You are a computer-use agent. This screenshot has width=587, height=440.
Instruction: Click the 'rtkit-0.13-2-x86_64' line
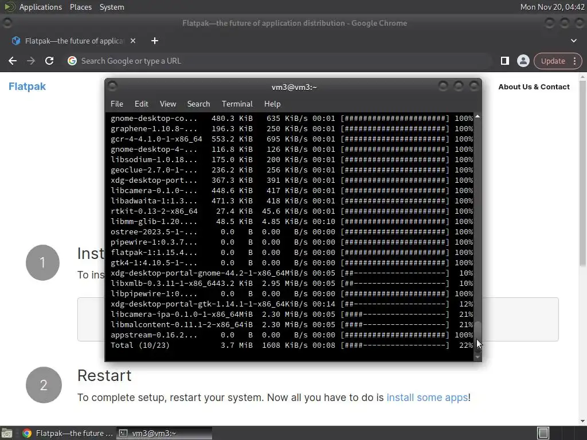pos(292,211)
